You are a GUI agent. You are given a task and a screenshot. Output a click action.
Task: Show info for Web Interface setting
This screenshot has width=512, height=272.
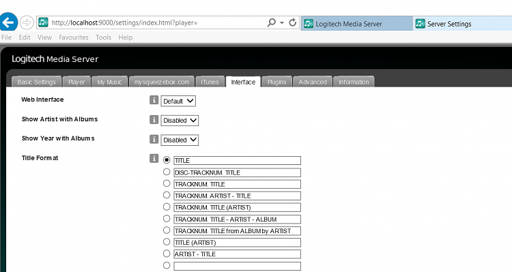[154, 100]
